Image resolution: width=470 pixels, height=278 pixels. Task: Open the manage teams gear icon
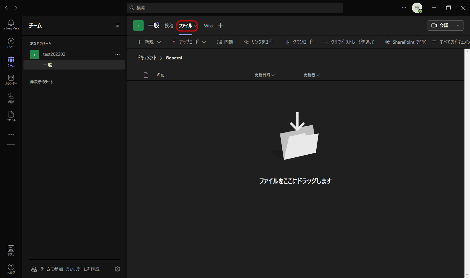pos(117,269)
